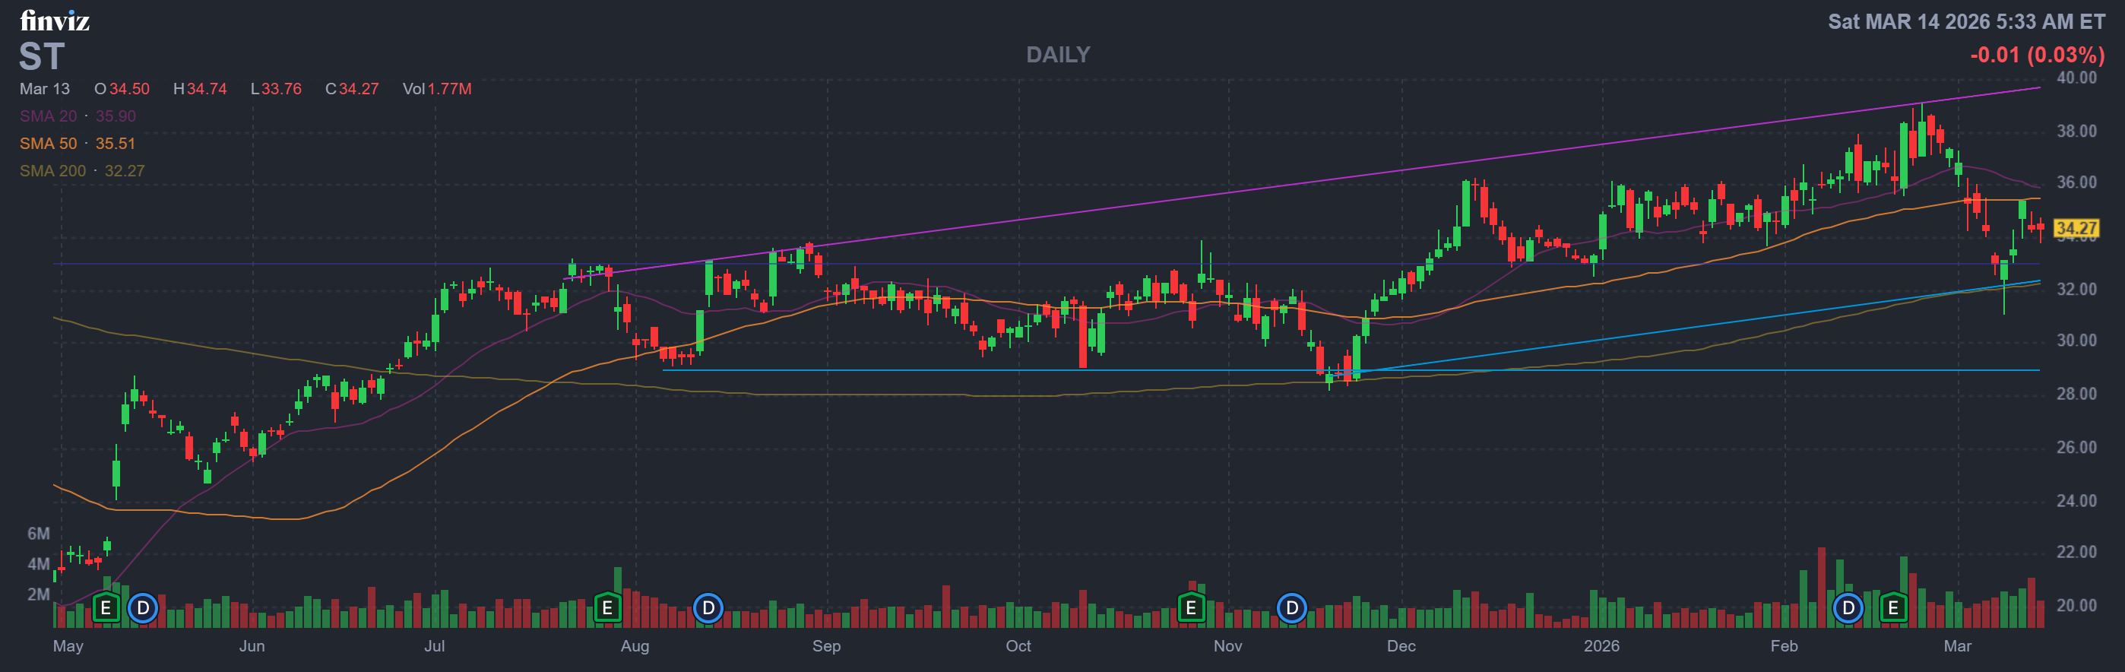Click the February earnings marker

(1893, 608)
